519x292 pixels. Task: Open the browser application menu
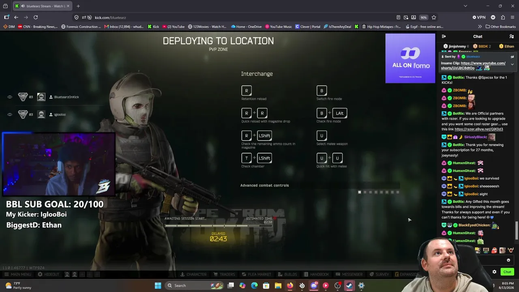point(513,17)
